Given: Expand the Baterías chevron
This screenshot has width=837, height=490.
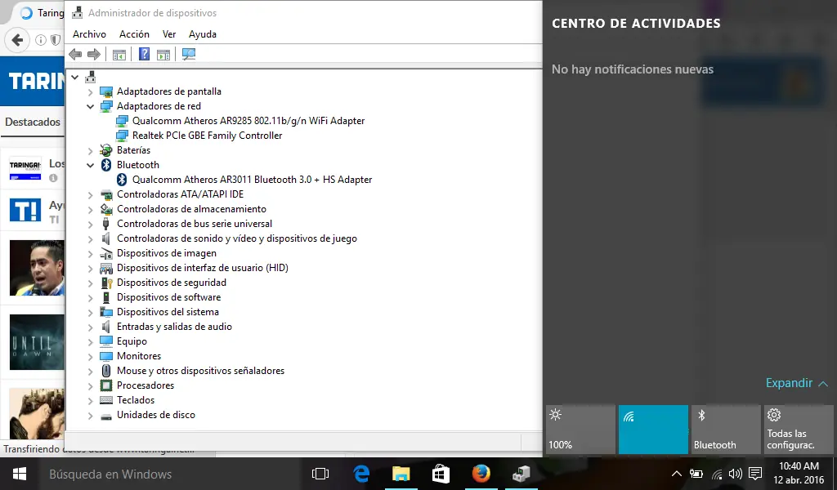Looking at the screenshot, I should coord(90,151).
